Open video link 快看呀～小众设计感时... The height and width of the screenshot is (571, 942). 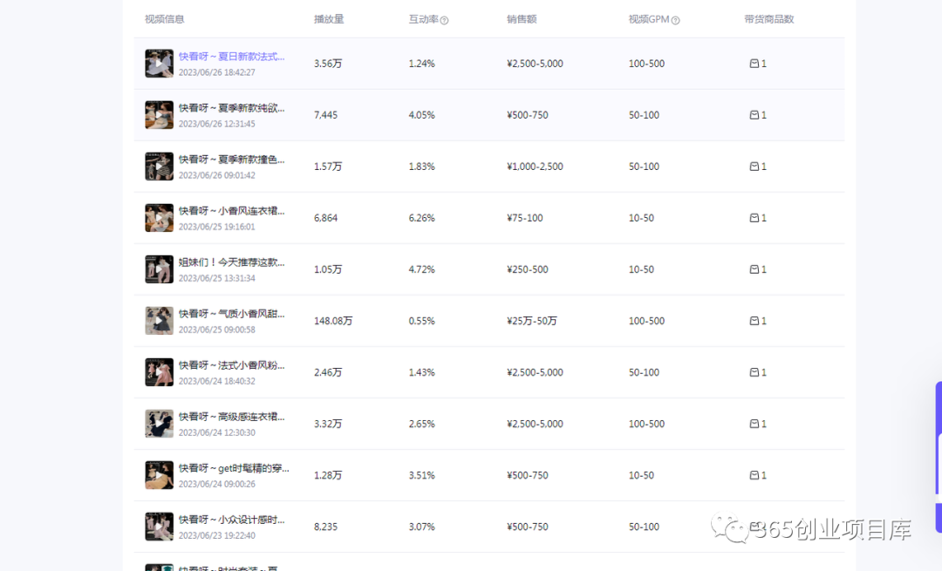click(x=231, y=520)
